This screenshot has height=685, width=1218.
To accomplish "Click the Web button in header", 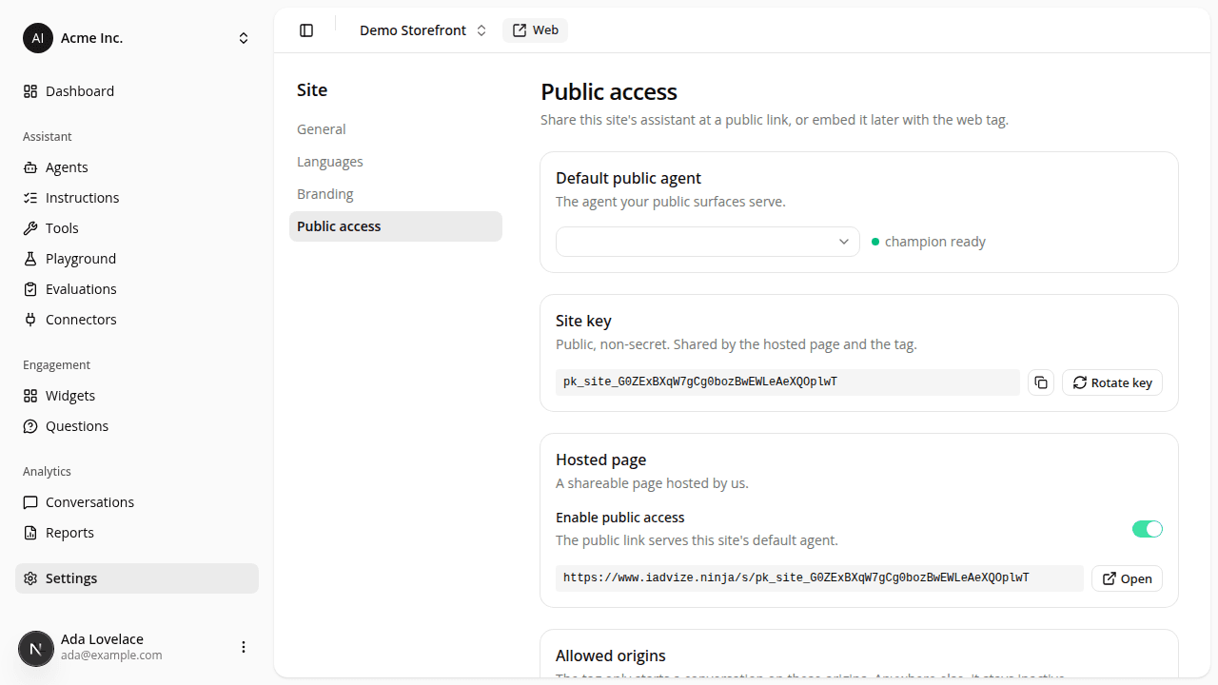I will (x=535, y=30).
